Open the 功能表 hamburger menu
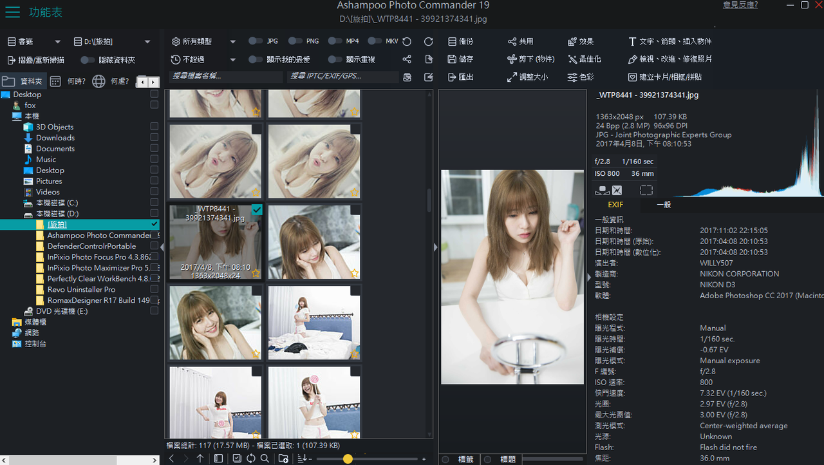The image size is (824, 465). tap(13, 12)
